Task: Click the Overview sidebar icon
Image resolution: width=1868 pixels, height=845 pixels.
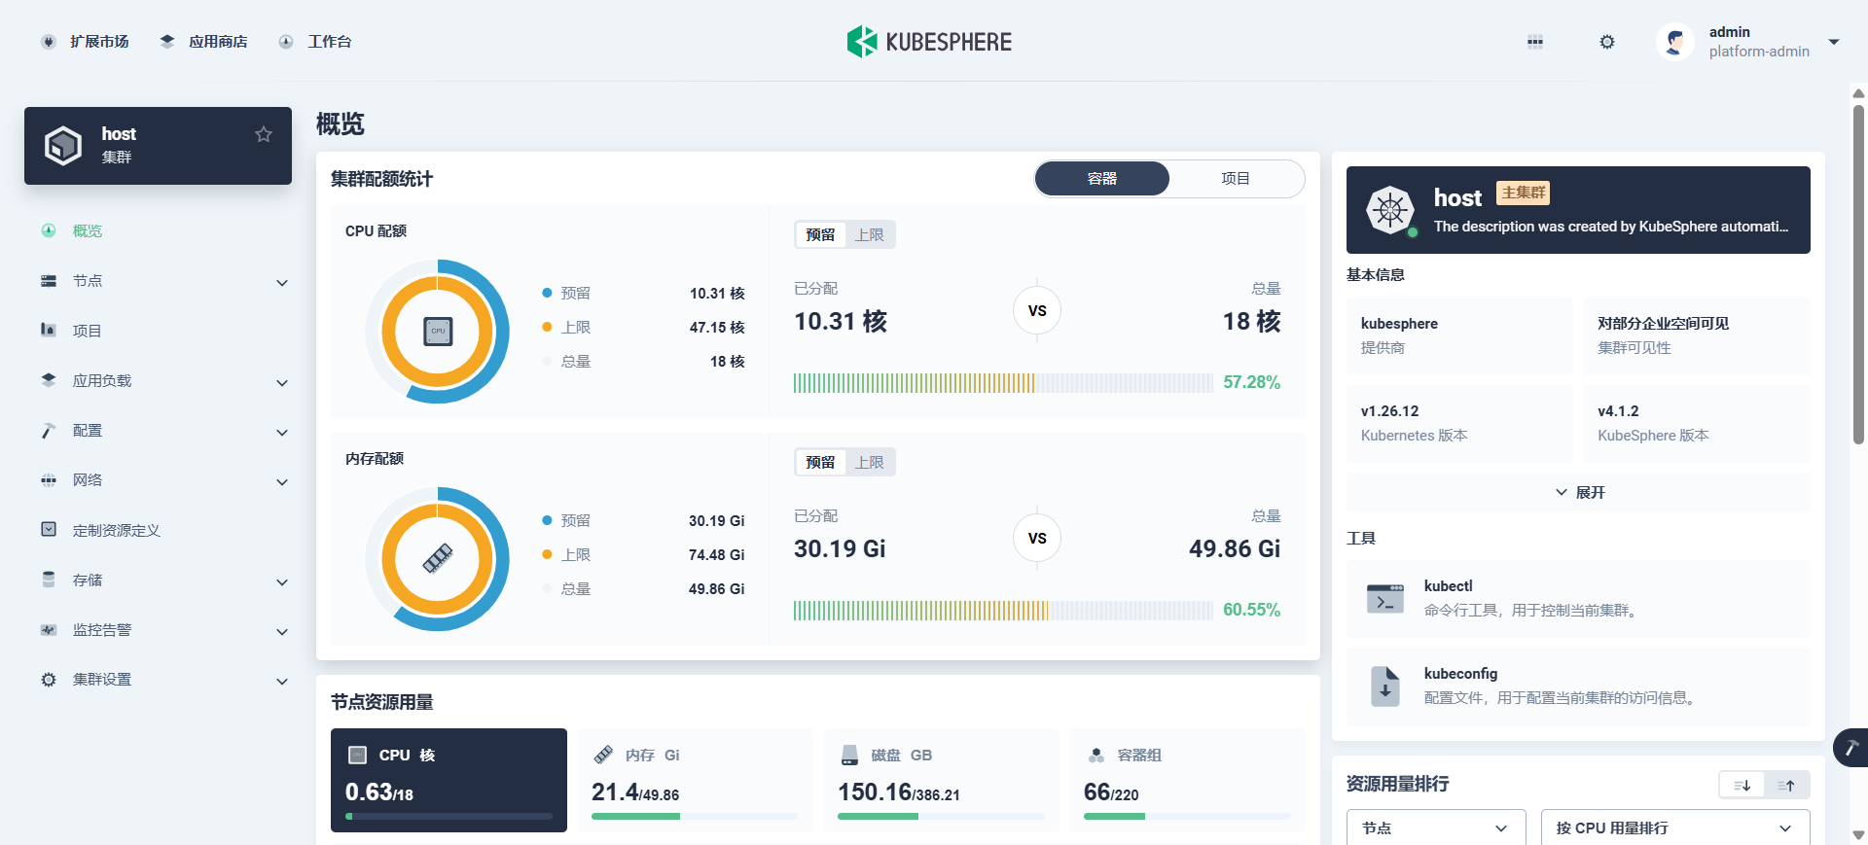Action: click(x=49, y=230)
